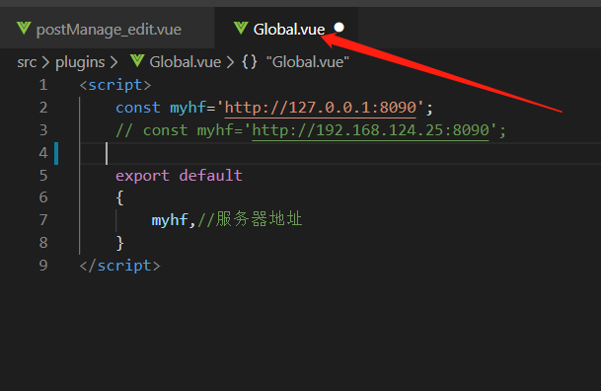Click the curly braces symbol icon in breadcrumb
Viewport: 601px width, 391px height.
click(250, 62)
